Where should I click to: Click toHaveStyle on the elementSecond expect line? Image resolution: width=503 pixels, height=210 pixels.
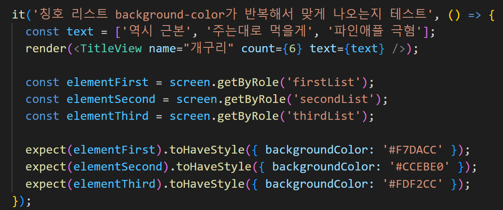point(214,167)
